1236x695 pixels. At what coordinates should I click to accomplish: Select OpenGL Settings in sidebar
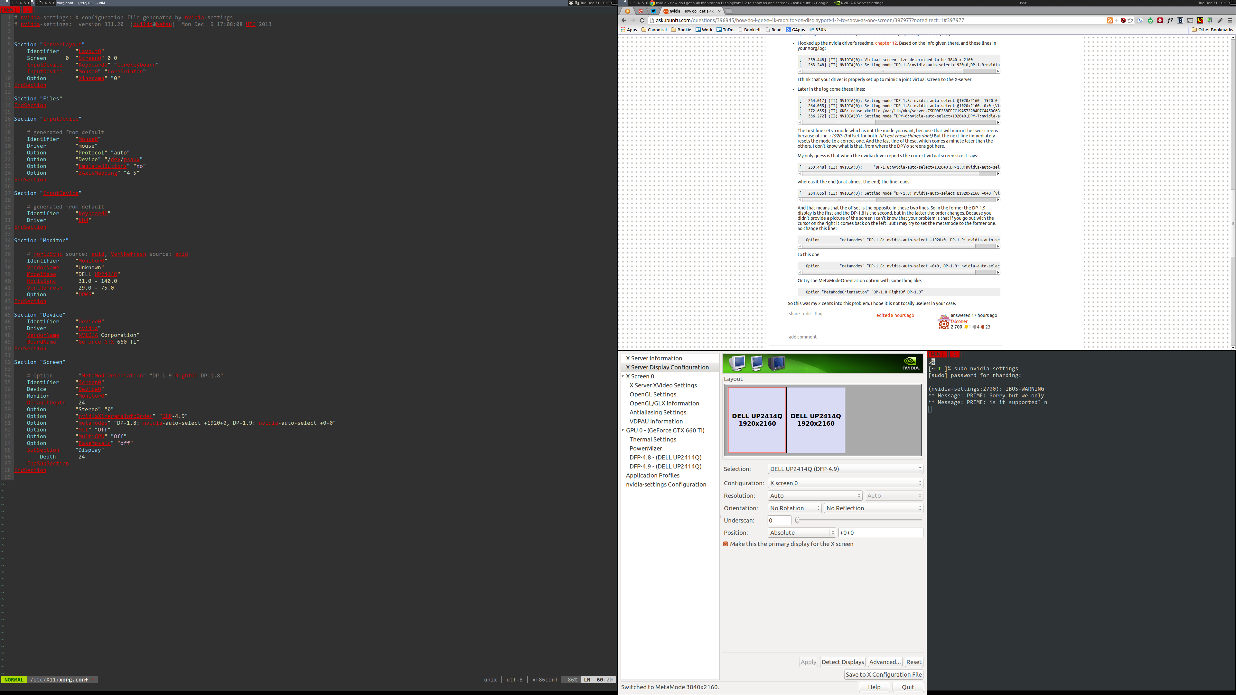[x=653, y=394]
